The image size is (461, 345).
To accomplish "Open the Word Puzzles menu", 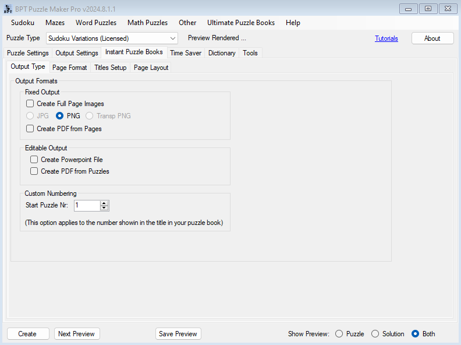I will [96, 23].
